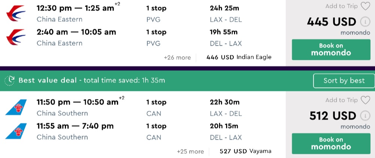Image resolution: width=375 pixels, height=158 pixels.
Task: Book the 512 USD flight on momondo
Action: (331, 143)
